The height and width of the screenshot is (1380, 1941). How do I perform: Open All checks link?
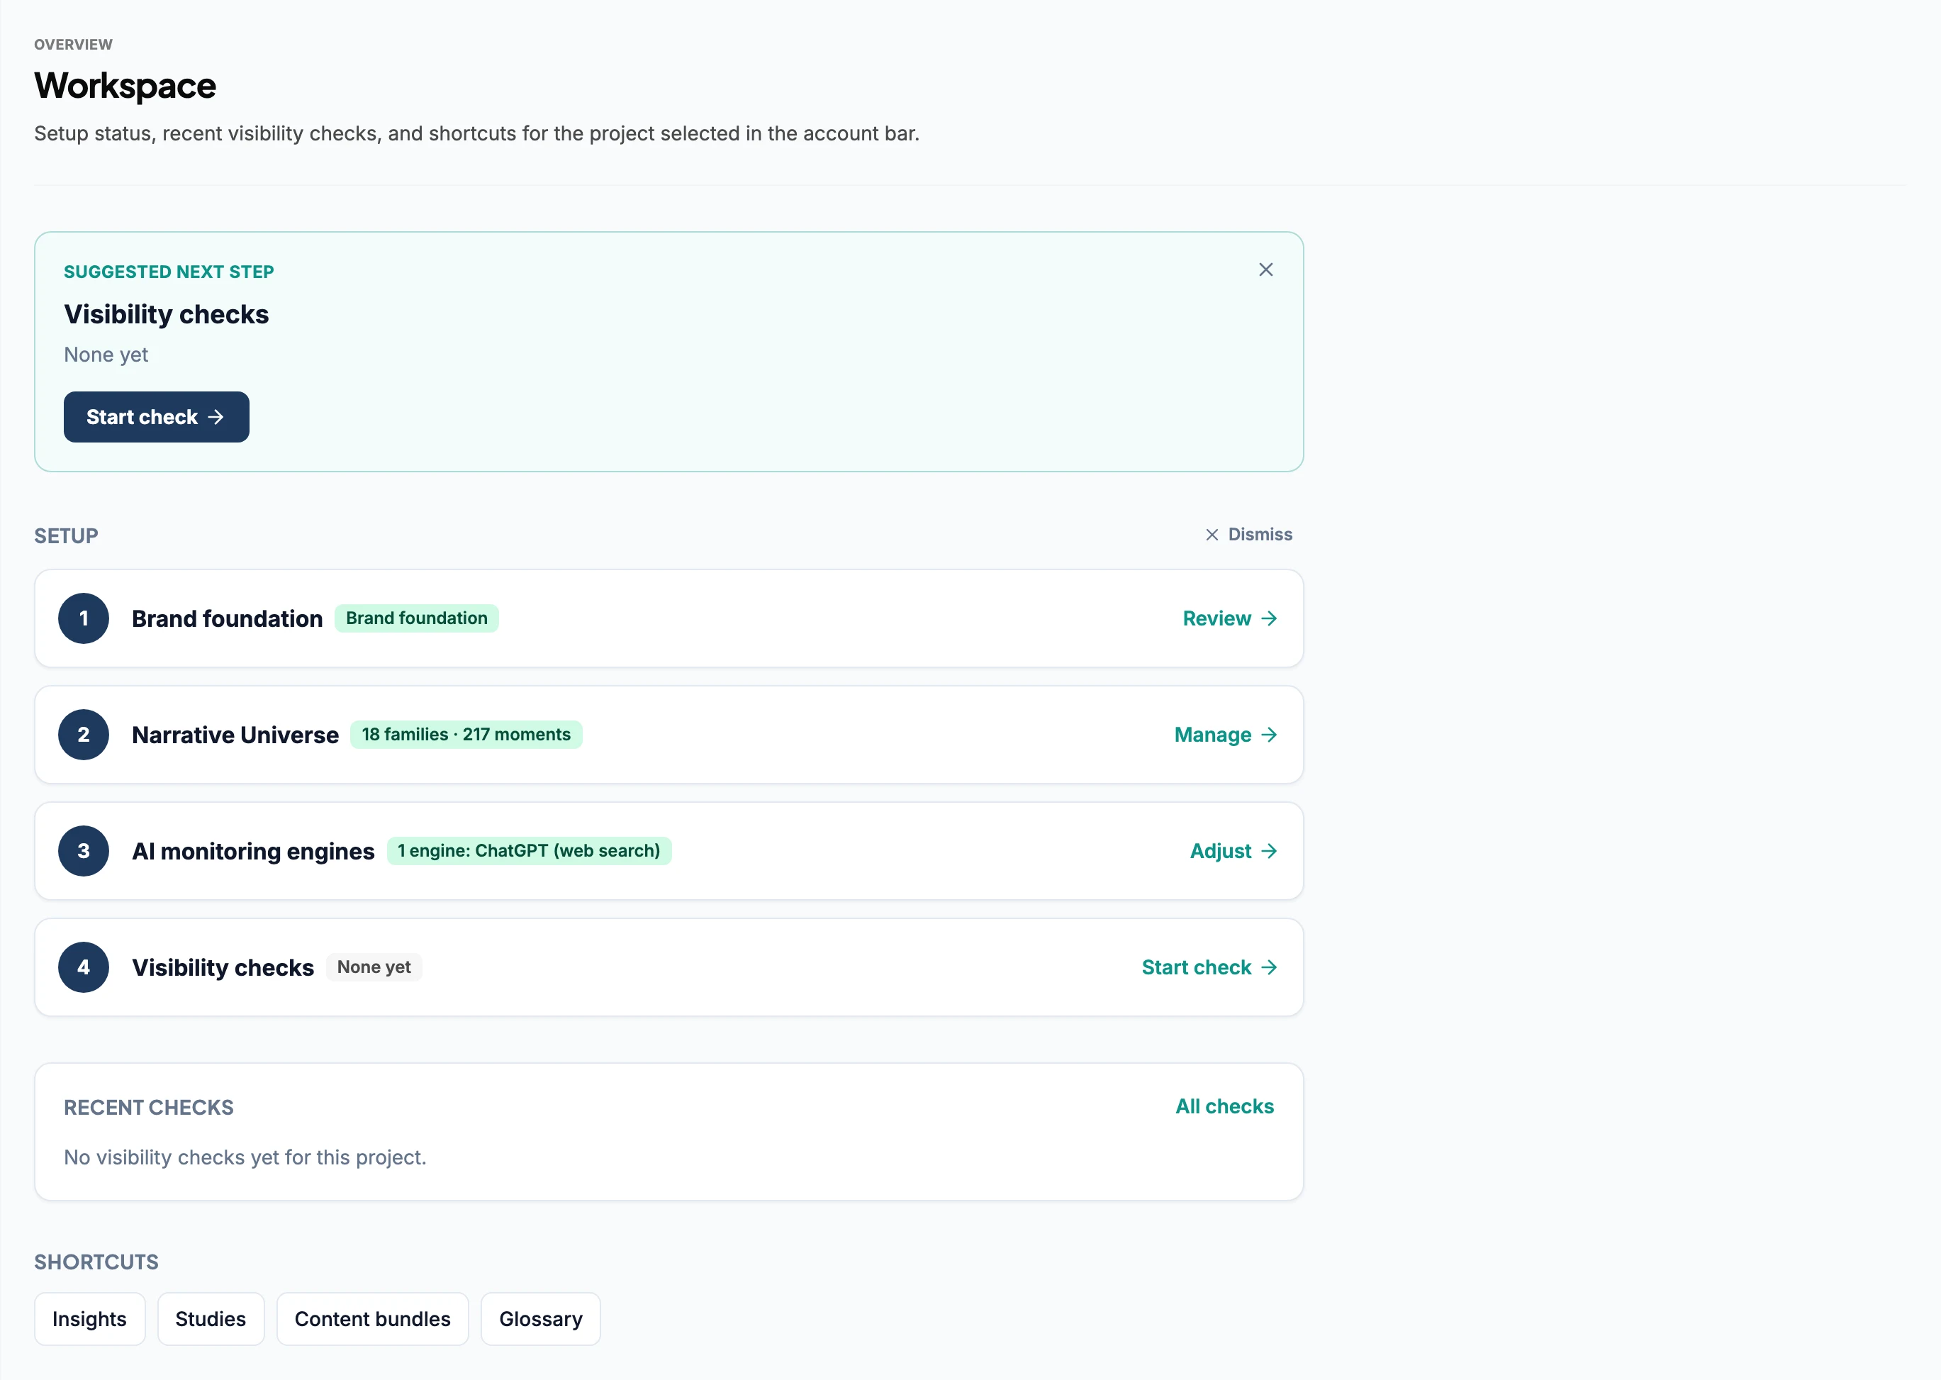pyautogui.click(x=1224, y=1106)
